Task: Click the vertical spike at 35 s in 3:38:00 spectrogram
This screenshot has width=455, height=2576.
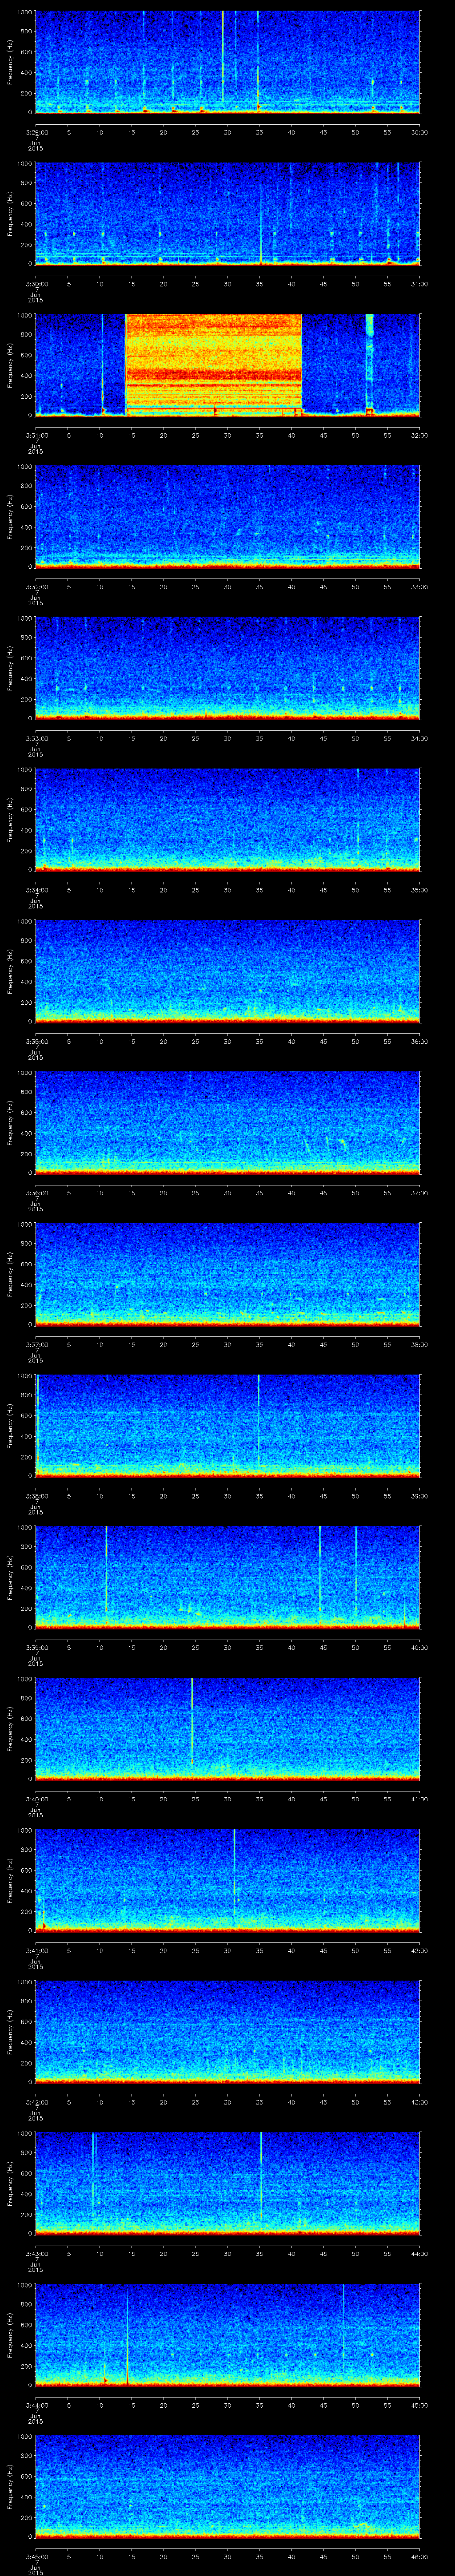Action: (x=258, y=1420)
